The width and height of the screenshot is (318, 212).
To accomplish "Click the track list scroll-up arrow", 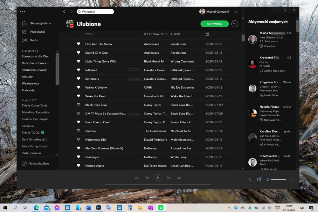I will [243, 18].
